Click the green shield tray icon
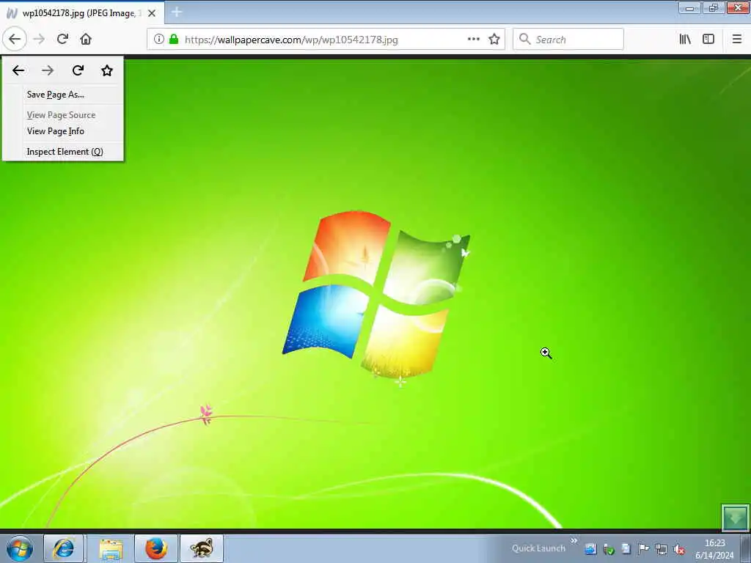The height and width of the screenshot is (563, 751). tap(609, 549)
